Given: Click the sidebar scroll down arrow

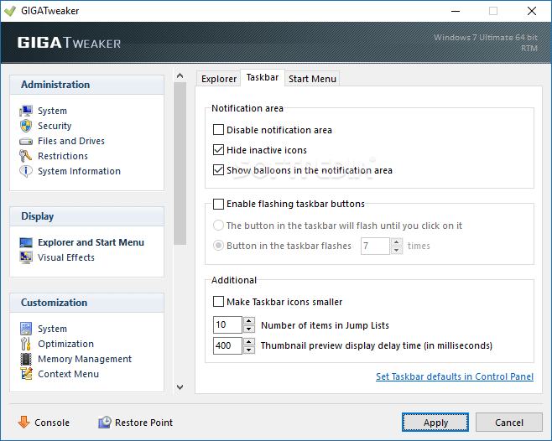Looking at the screenshot, I should (180, 387).
